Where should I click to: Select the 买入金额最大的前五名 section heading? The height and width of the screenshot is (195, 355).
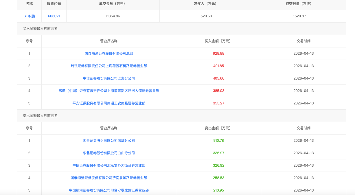(40, 29)
